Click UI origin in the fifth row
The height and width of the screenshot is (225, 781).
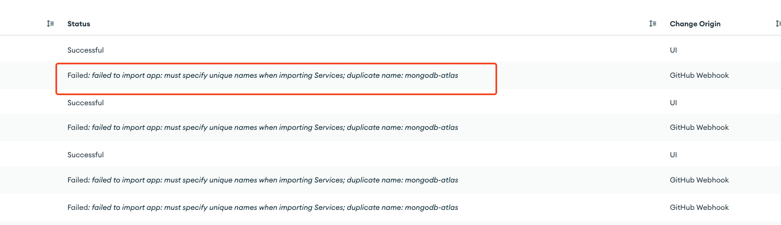click(674, 155)
